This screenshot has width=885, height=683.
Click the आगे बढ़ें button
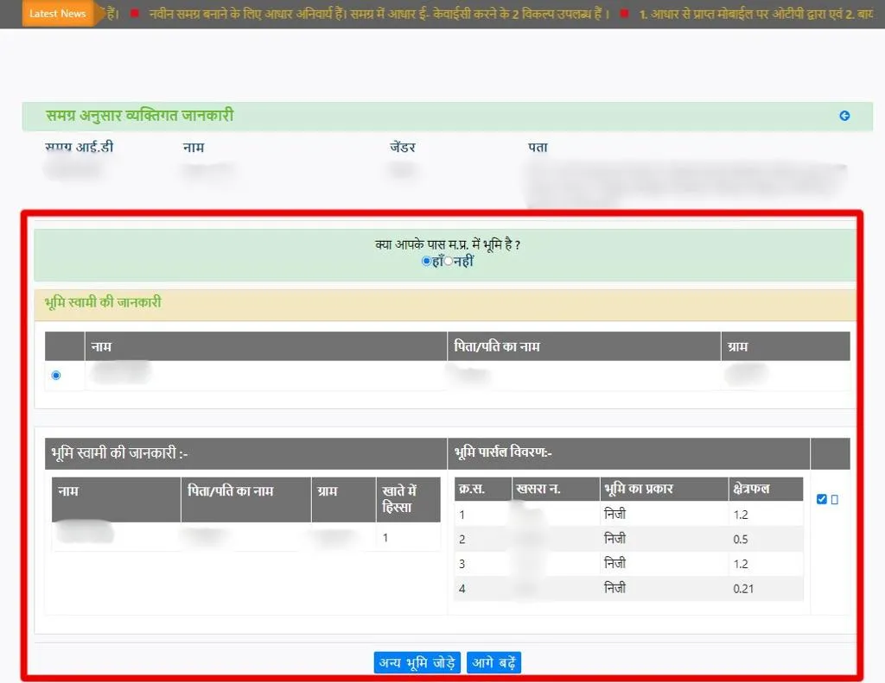[x=493, y=662]
